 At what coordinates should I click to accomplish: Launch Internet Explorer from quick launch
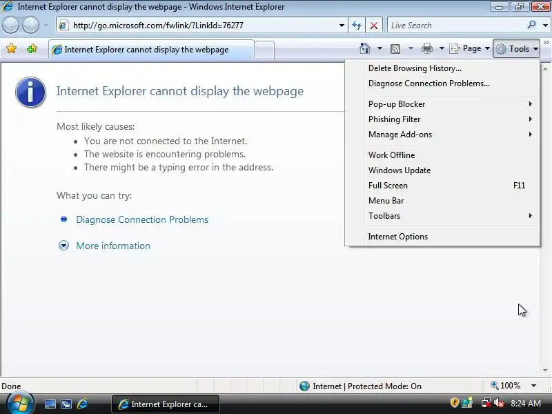[x=82, y=404]
